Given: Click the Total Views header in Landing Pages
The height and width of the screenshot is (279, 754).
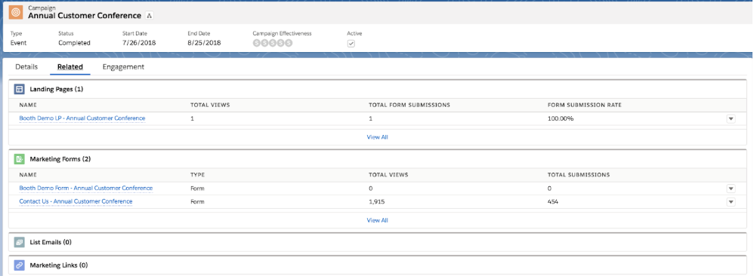Looking at the screenshot, I should (x=210, y=105).
